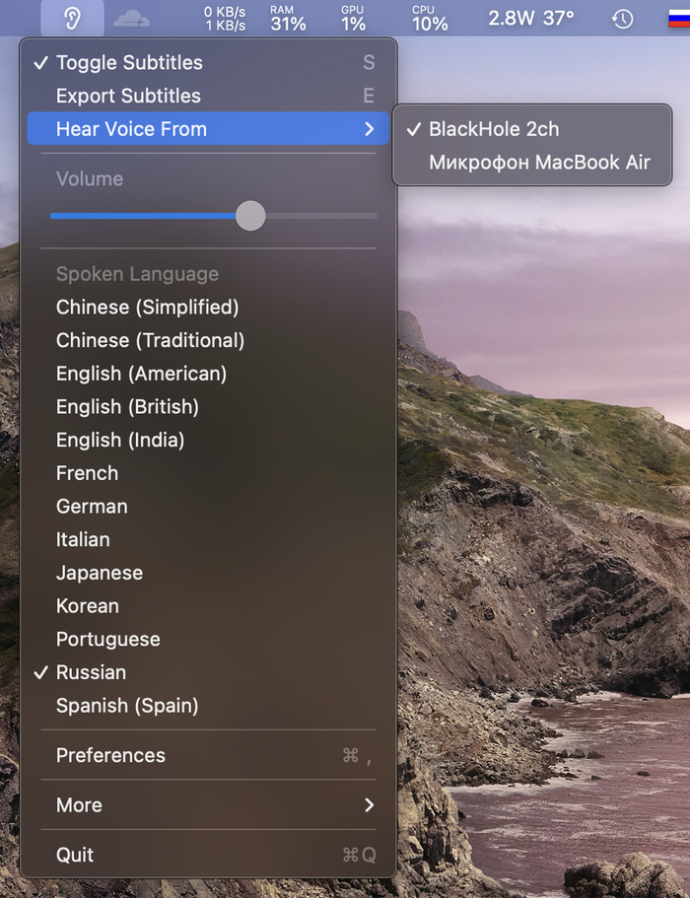Screen dimensions: 690x898
Task: Open the Time Machine clock icon
Action: 622,19
